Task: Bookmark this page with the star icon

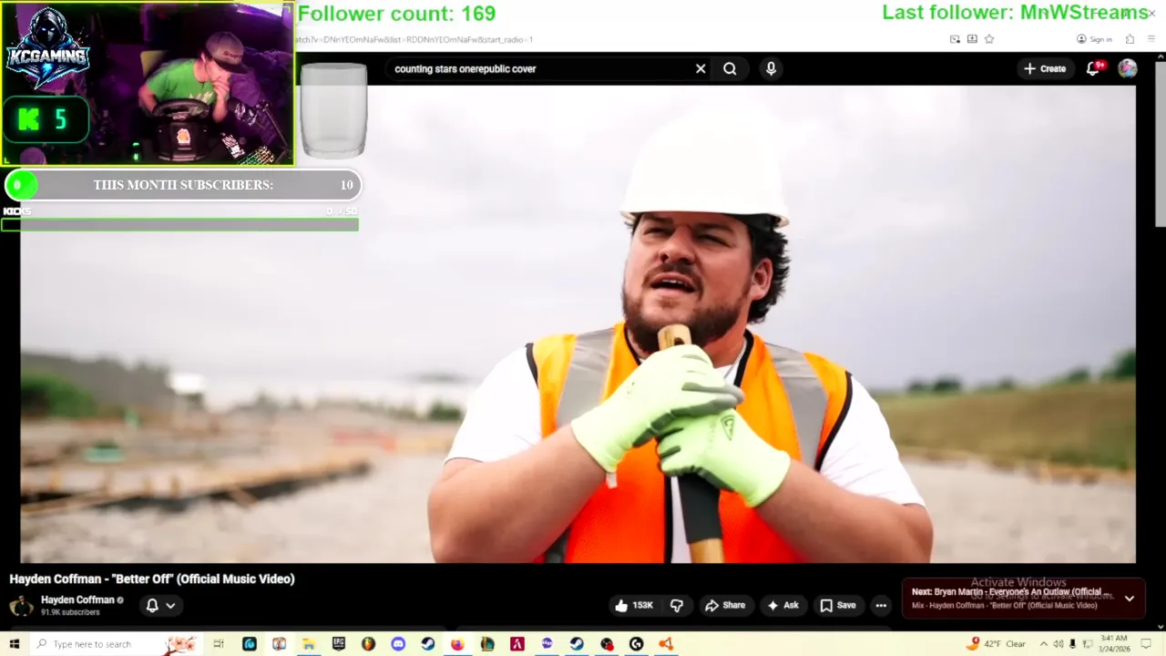Action: pyautogui.click(x=989, y=39)
